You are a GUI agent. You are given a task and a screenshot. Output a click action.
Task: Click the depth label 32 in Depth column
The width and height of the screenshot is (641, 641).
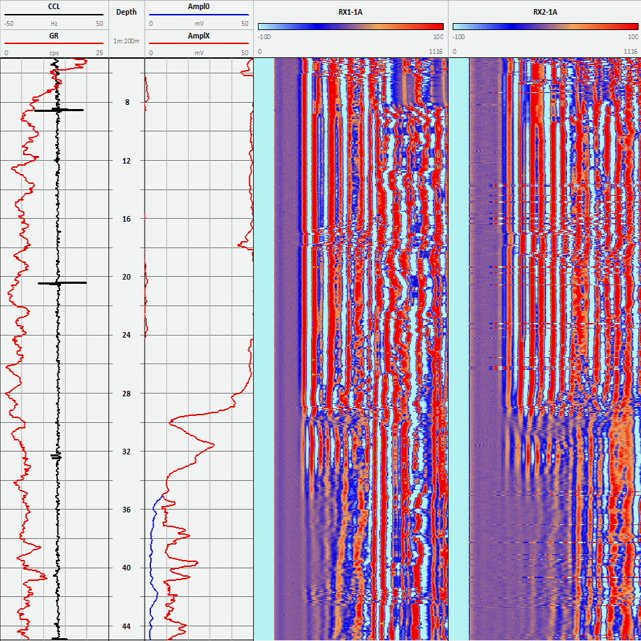127,452
